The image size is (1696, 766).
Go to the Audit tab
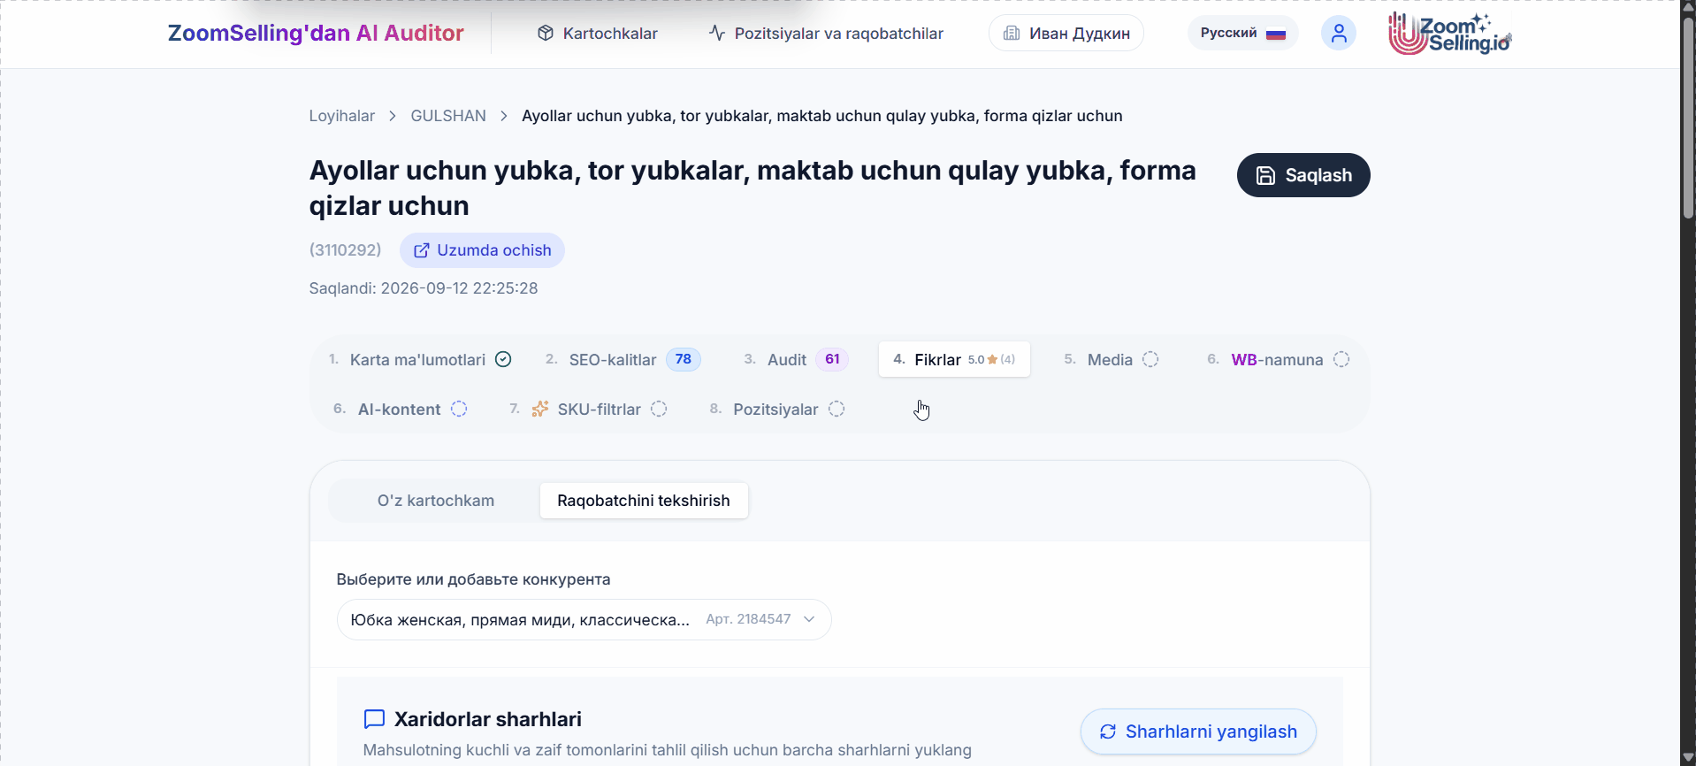(796, 359)
